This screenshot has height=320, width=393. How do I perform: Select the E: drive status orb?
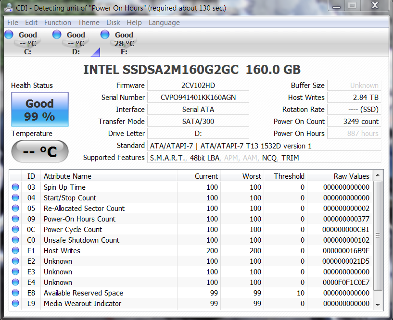[105, 34]
